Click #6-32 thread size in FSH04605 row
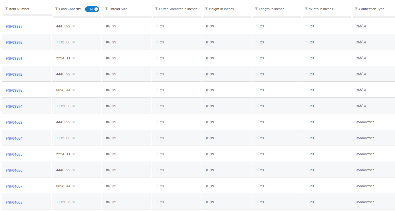 click(111, 154)
